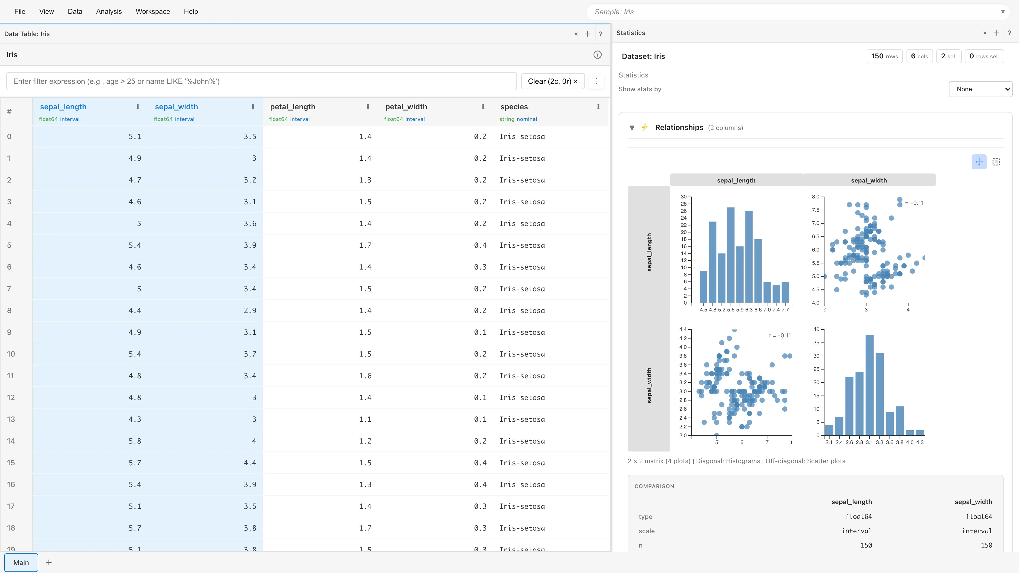The width and height of the screenshot is (1019, 573).
Task: Sort the species column
Action: [x=598, y=107]
